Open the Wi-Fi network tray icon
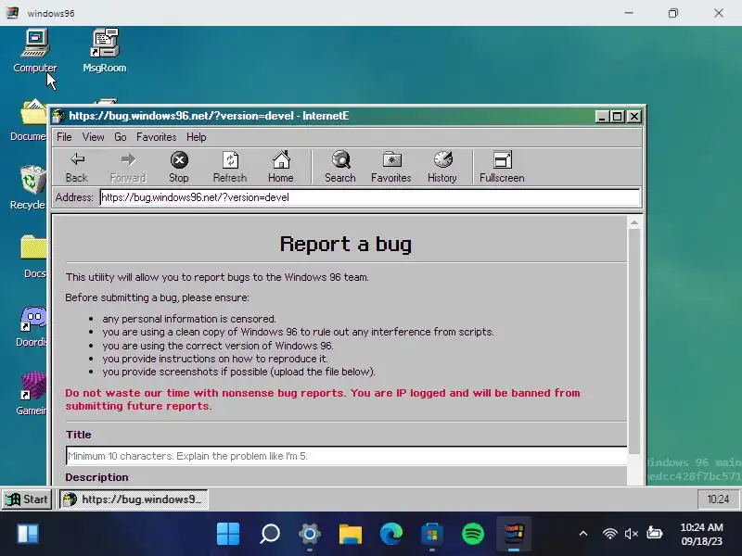742x556 pixels. pyautogui.click(x=610, y=534)
